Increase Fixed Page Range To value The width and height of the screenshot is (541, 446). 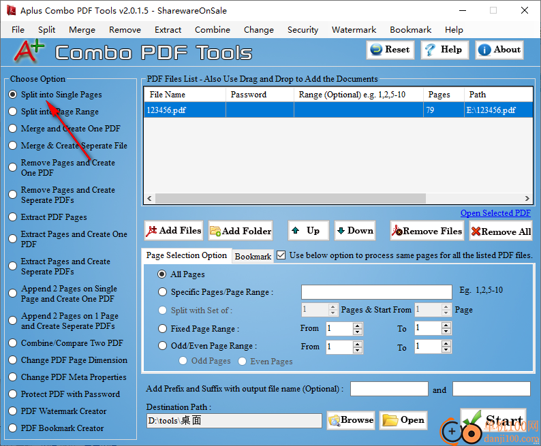pos(446,325)
